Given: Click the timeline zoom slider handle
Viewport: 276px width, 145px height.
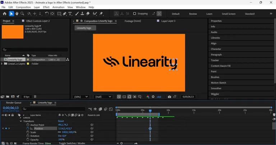Looking at the screenshot, I should click(x=121, y=144).
